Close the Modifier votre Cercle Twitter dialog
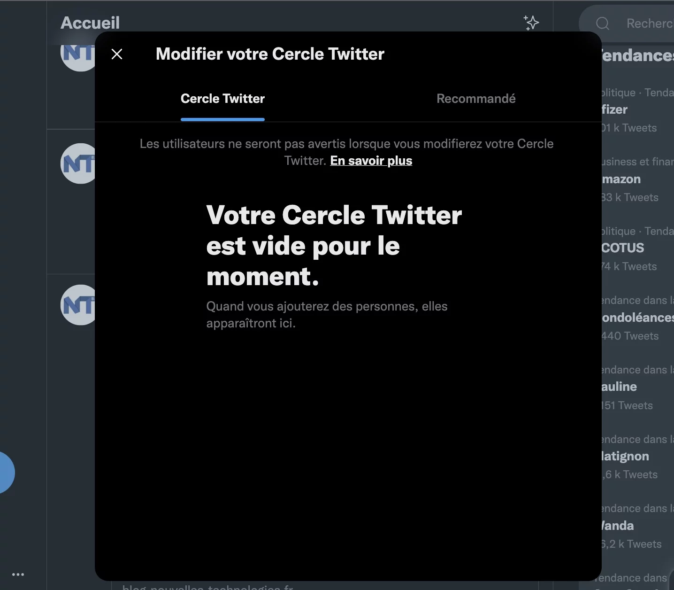Viewport: 674px width, 590px height. click(x=117, y=54)
